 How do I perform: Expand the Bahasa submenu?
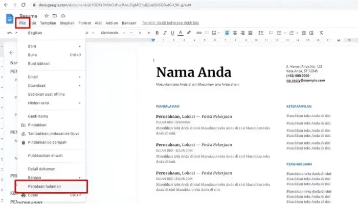[50, 177]
